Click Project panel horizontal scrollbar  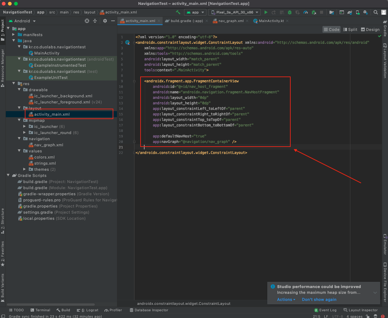(x=51, y=305)
